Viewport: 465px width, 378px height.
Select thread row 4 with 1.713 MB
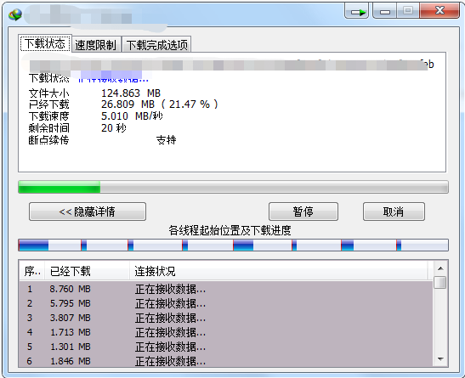(226, 332)
